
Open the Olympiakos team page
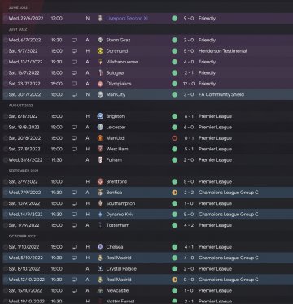tap(119, 84)
